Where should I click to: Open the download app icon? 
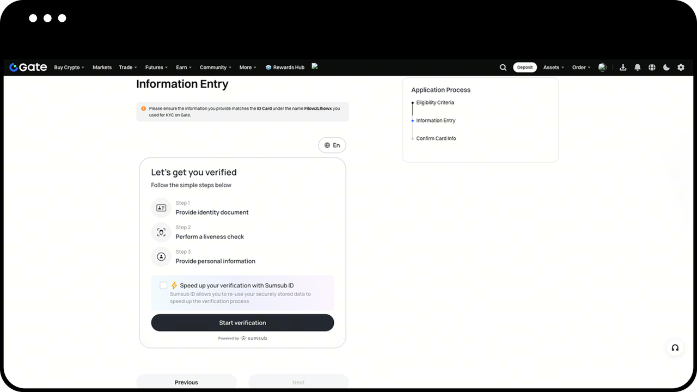[623, 68]
